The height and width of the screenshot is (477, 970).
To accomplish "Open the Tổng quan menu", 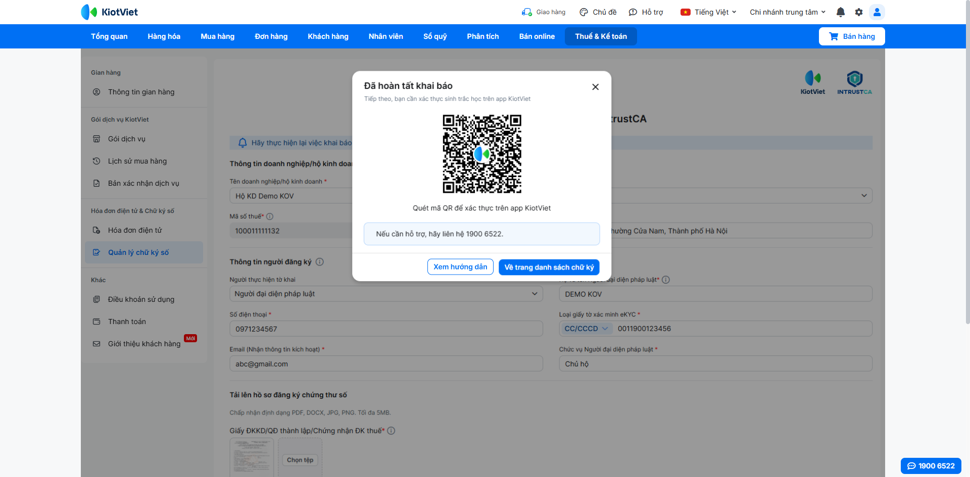I will point(109,36).
